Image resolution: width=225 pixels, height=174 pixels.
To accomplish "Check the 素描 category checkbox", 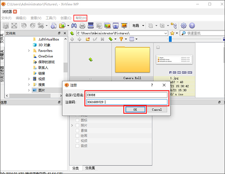I will [x=77, y=130].
